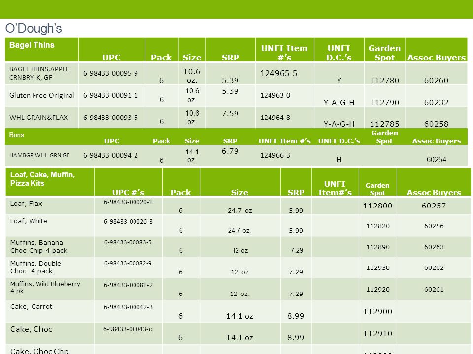The image size is (473, 354).
Task: Click the UNFI Item#'s header in Loaf table
Action: click(x=335, y=188)
